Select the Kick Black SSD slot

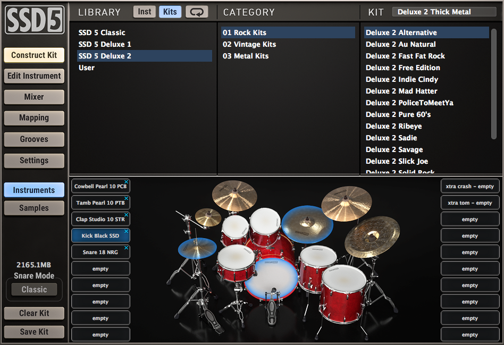100,235
